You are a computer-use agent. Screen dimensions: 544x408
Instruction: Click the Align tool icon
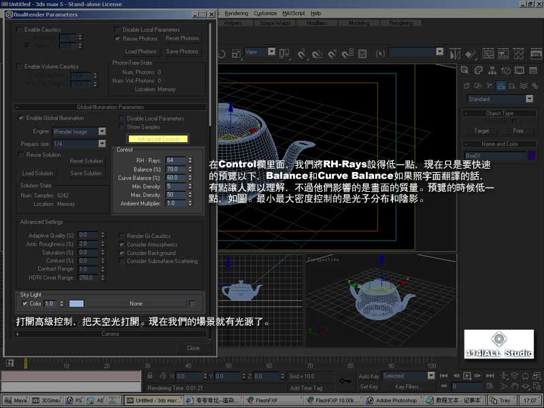(x=470, y=54)
